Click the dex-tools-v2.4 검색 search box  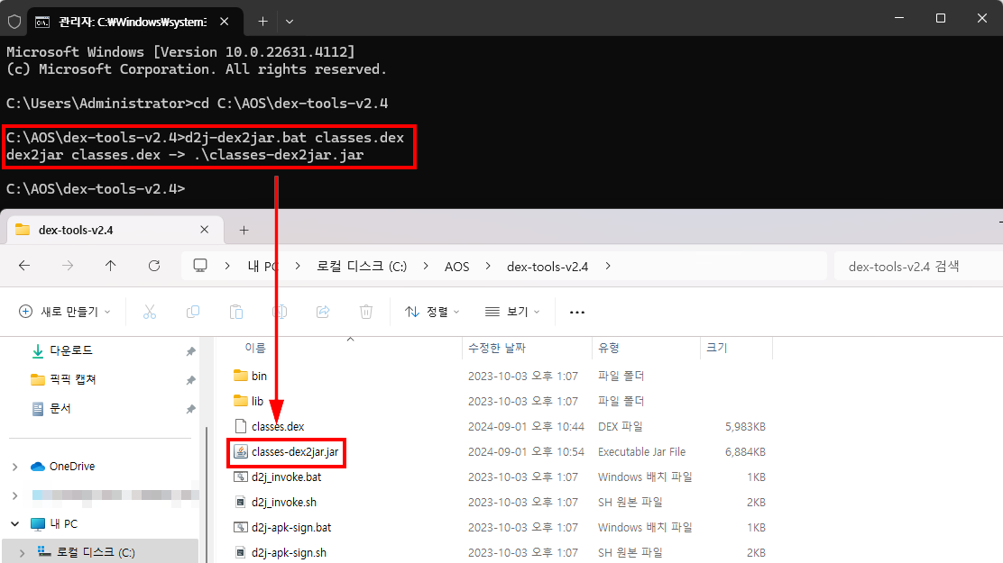(918, 267)
